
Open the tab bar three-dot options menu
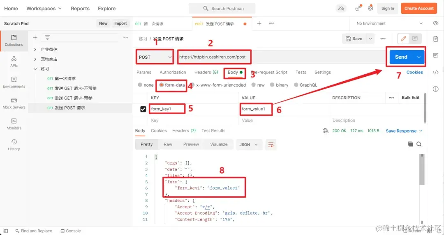click(x=272, y=23)
